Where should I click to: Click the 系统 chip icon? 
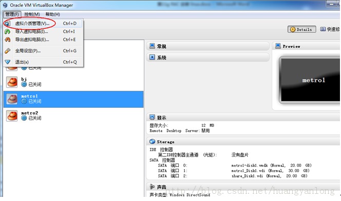(x=152, y=57)
